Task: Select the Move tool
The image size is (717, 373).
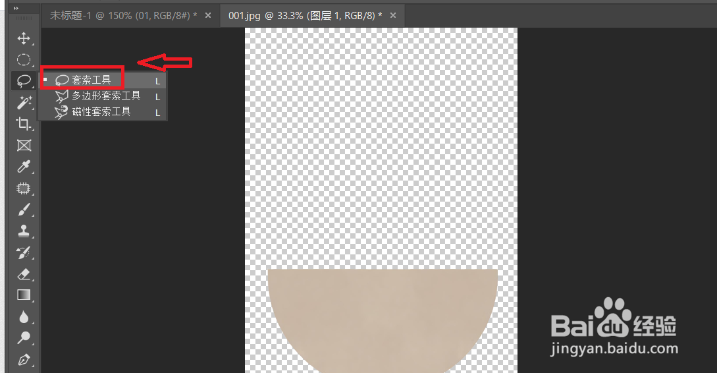Action: click(24, 38)
